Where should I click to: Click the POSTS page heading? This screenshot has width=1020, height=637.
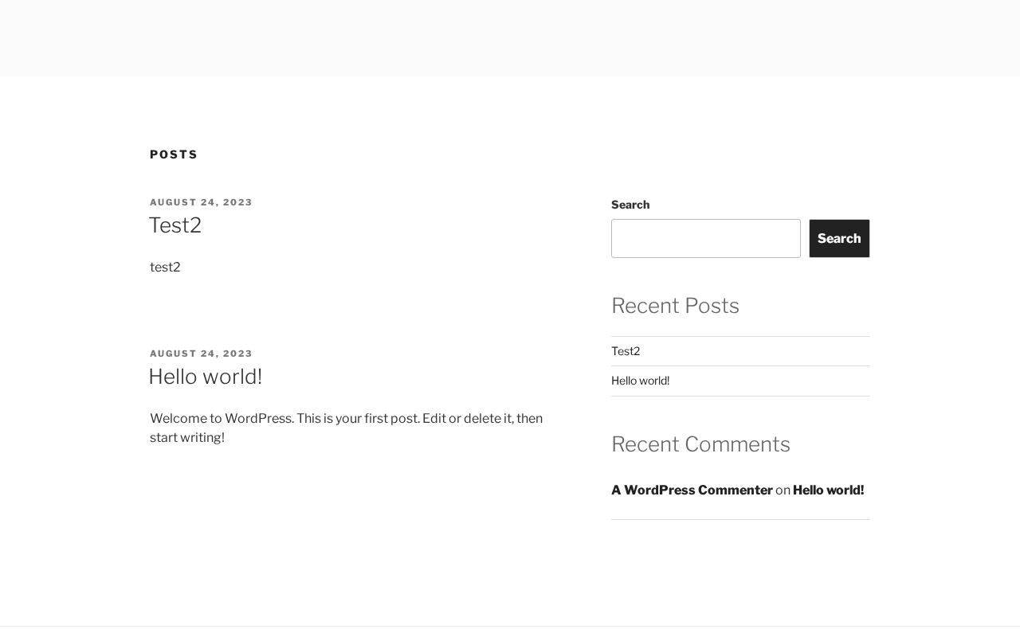tap(174, 154)
